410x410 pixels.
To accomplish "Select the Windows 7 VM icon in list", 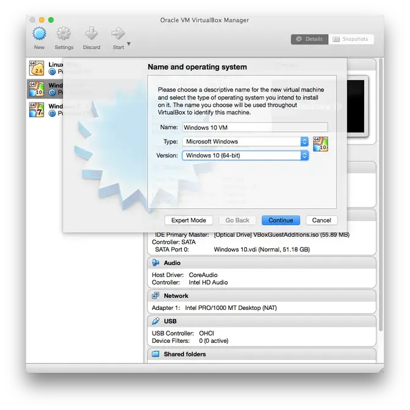I will [37, 110].
